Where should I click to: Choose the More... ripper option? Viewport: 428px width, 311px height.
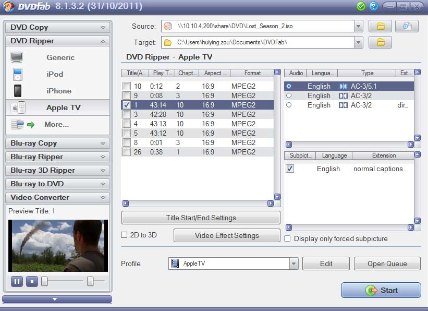click(x=57, y=124)
